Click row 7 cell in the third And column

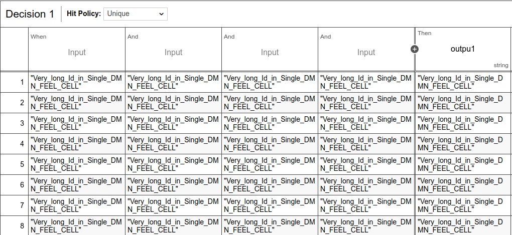(x=366, y=205)
